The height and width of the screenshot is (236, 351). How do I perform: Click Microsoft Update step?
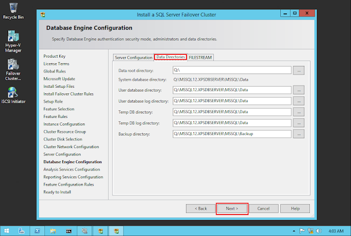click(59, 79)
